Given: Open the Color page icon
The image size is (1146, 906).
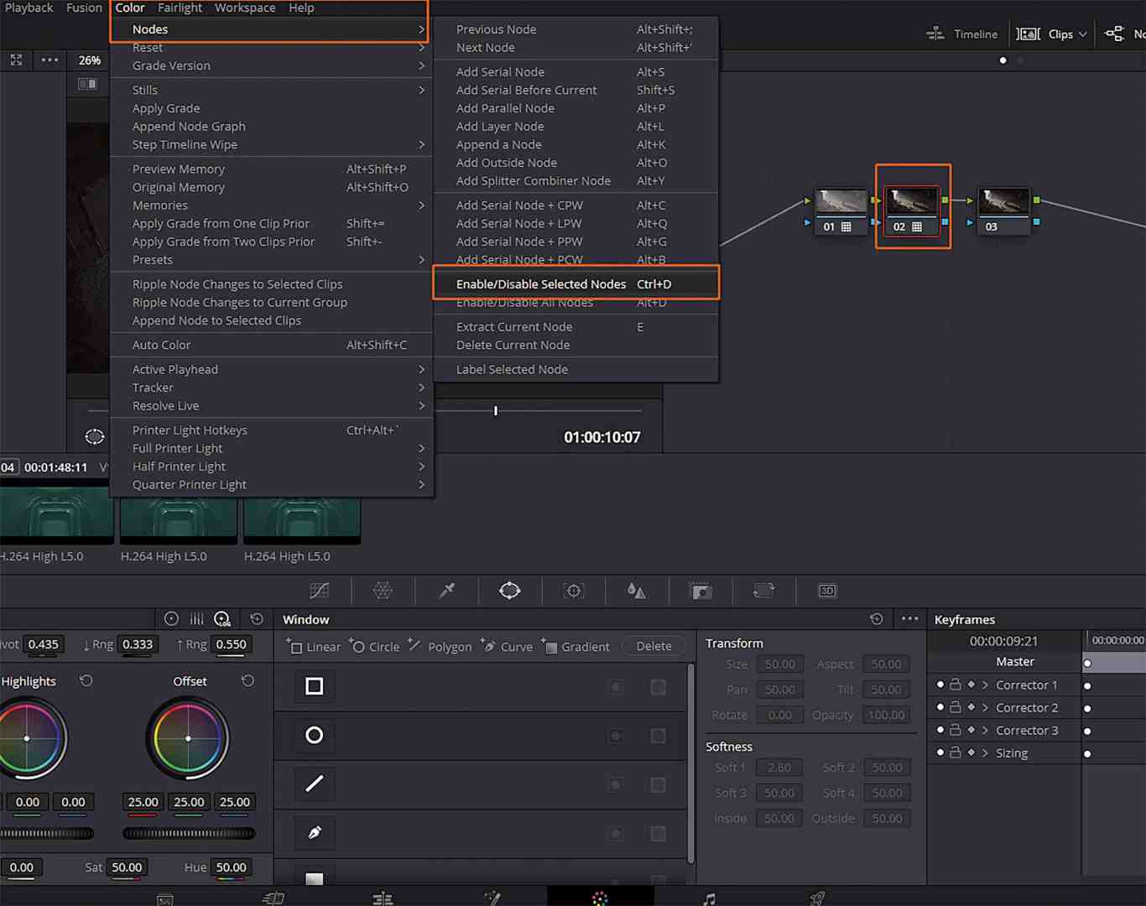Looking at the screenshot, I should [x=600, y=898].
